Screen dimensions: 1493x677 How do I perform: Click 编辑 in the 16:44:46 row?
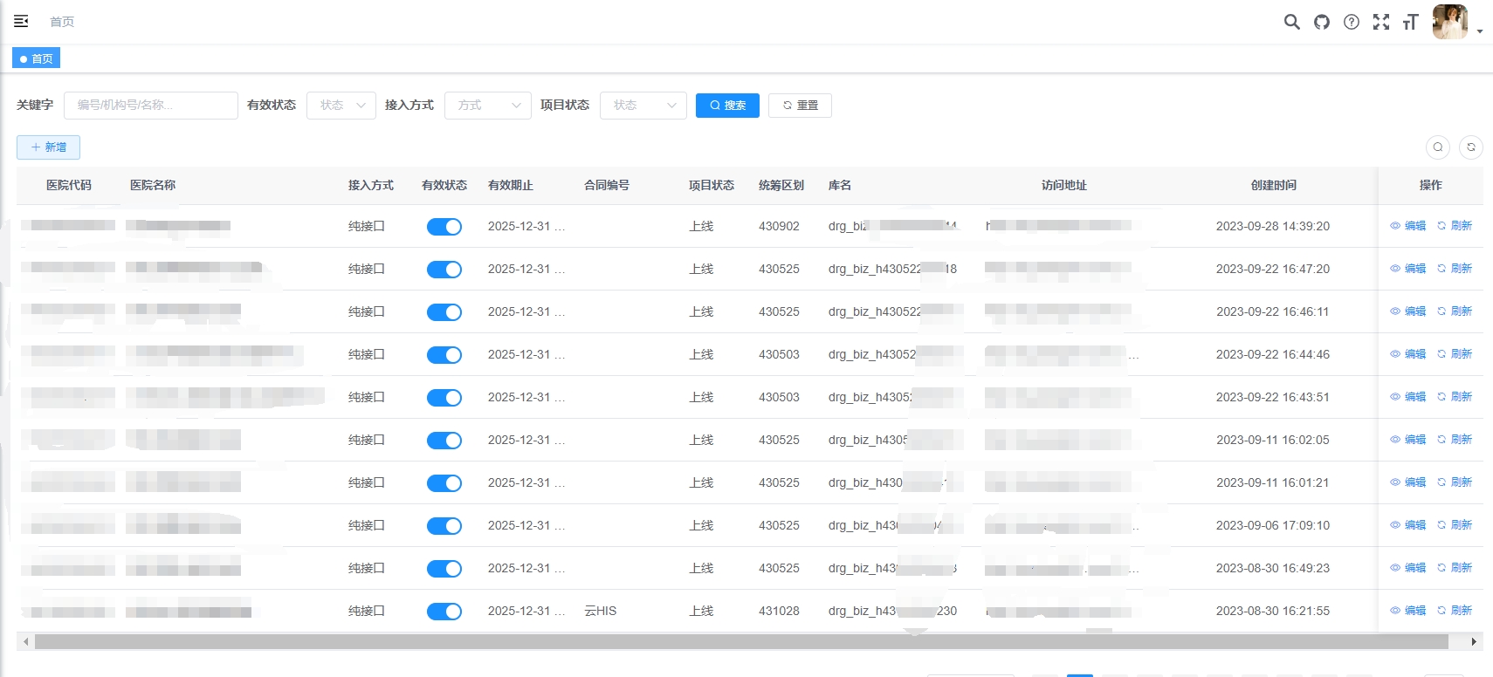1408,354
